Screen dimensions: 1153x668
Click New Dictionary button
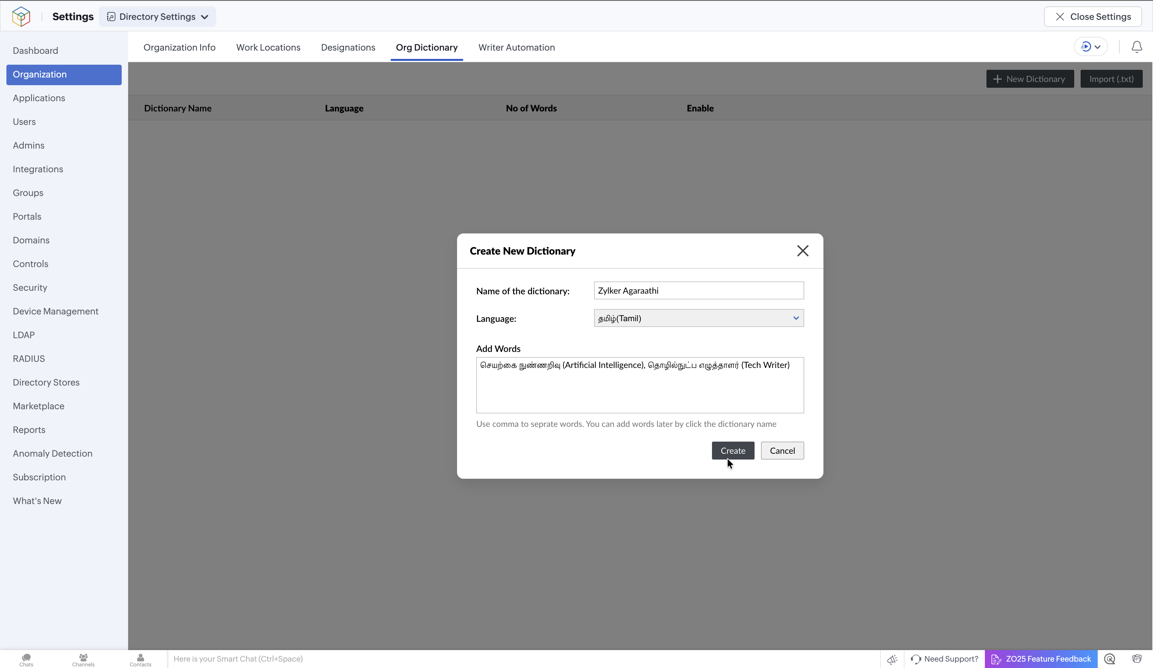click(x=1030, y=79)
